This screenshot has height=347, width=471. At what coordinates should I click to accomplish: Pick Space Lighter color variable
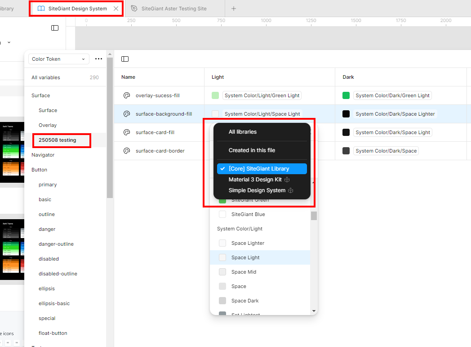click(260, 243)
